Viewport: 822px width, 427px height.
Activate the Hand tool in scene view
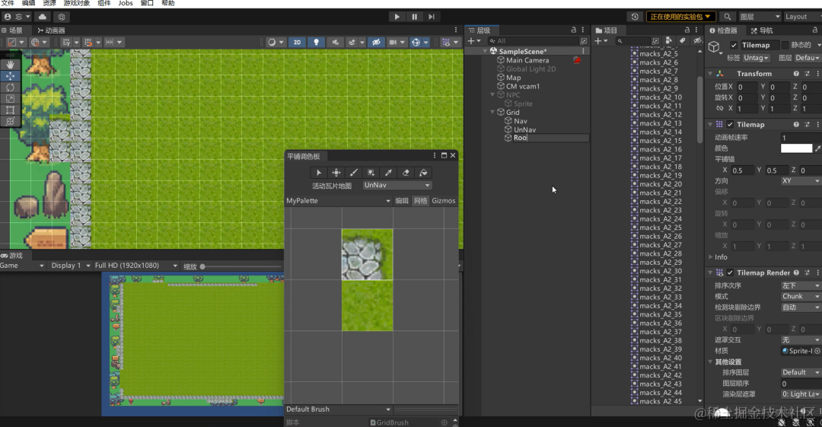click(x=10, y=65)
